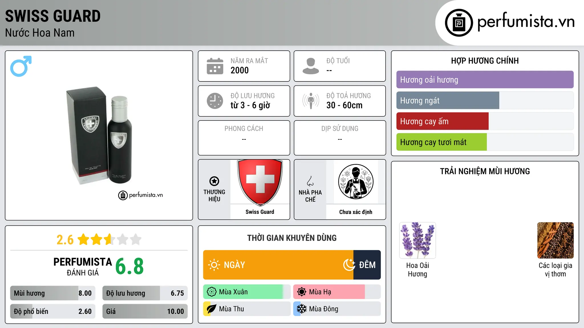Click the green 6.8 Perfumista score
The width and height of the screenshot is (584, 328).
pyautogui.click(x=129, y=266)
